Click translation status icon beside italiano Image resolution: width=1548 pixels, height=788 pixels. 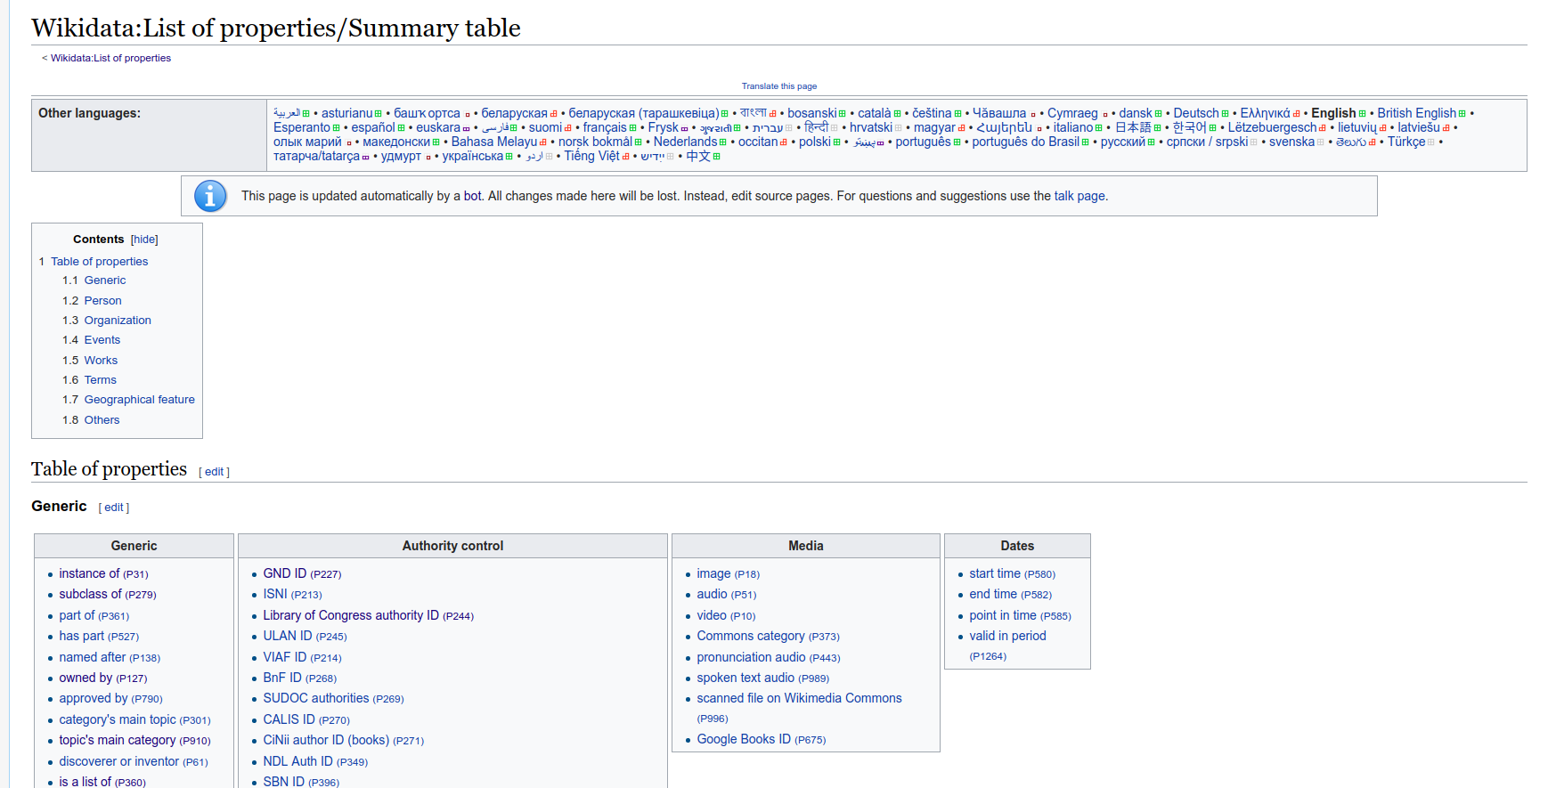[1098, 128]
